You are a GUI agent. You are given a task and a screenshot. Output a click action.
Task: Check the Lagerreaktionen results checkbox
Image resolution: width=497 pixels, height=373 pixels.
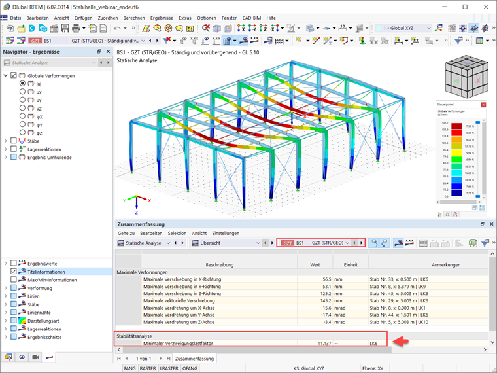[14, 149]
